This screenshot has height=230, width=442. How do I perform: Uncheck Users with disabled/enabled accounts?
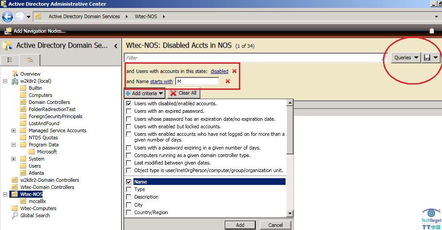129,103
